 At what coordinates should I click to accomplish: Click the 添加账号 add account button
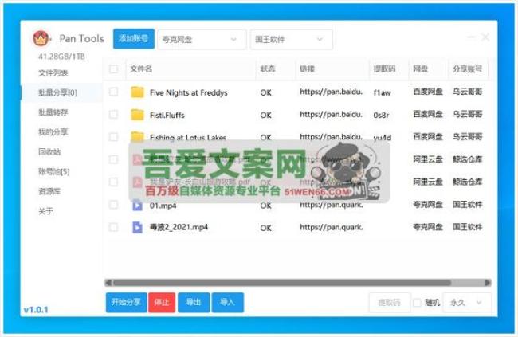point(134,39)
